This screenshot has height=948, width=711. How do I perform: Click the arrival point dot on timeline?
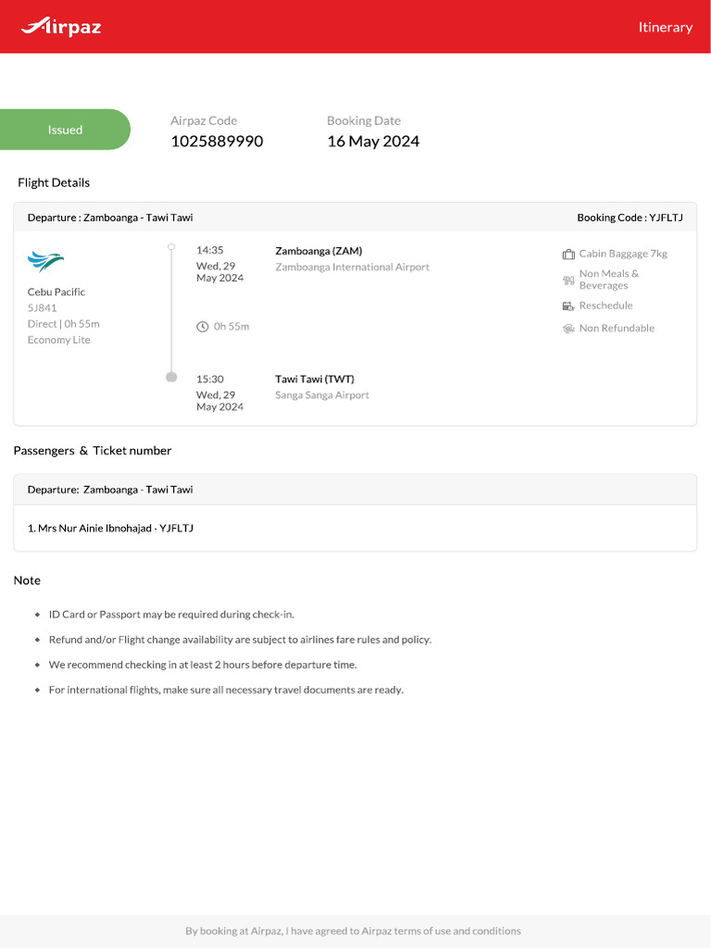171,377
